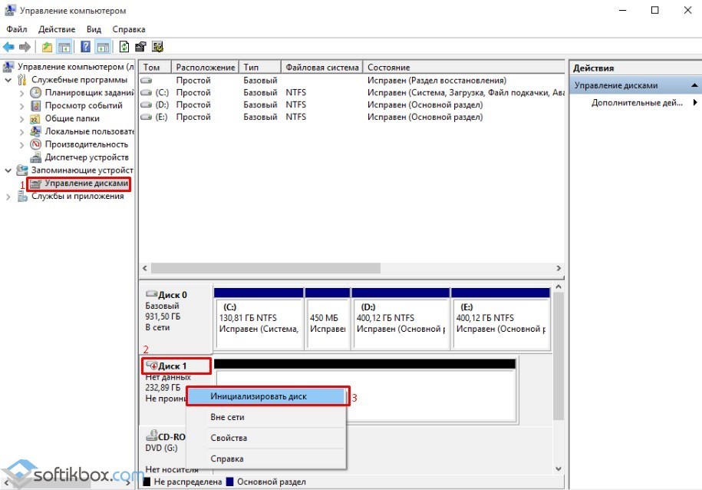Select Свойства in the context menu
The image size is (702, 490).
point(229,438)
